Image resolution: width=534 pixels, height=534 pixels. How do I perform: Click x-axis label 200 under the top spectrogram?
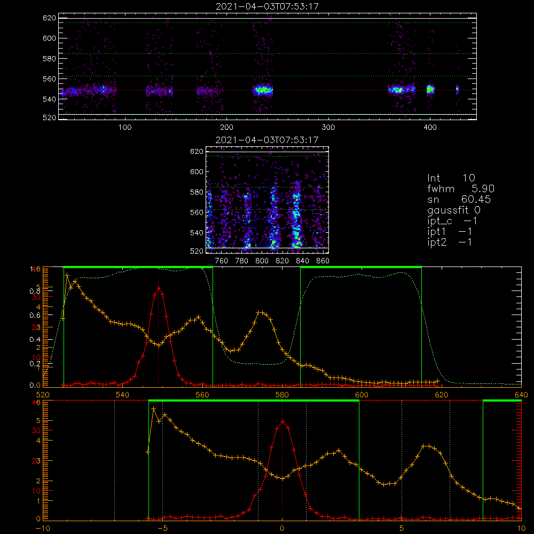[226, 128]
